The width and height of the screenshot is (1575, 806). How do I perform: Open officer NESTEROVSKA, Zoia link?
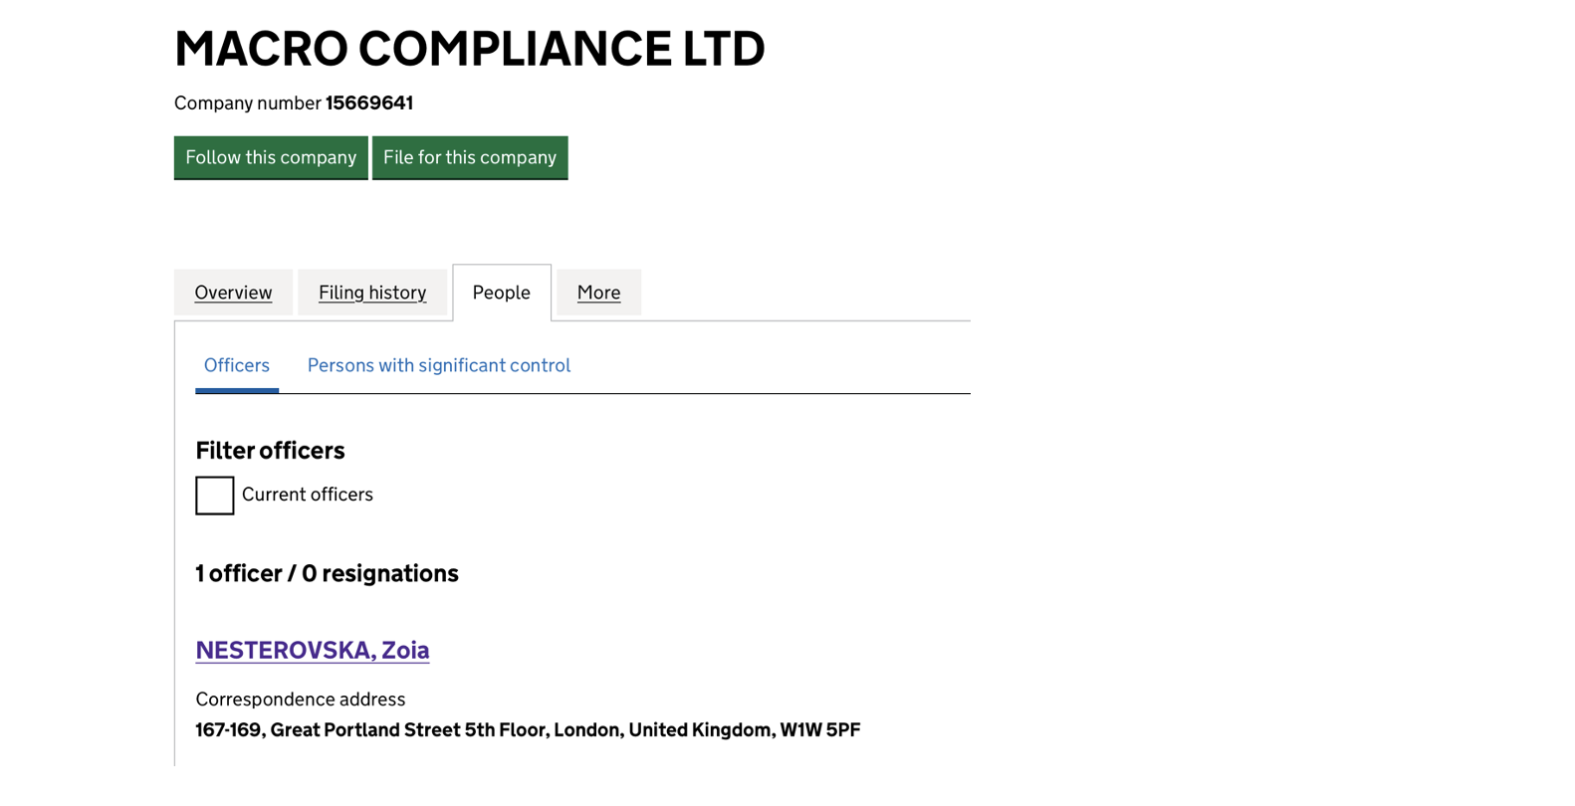click(x=312, y=650)
